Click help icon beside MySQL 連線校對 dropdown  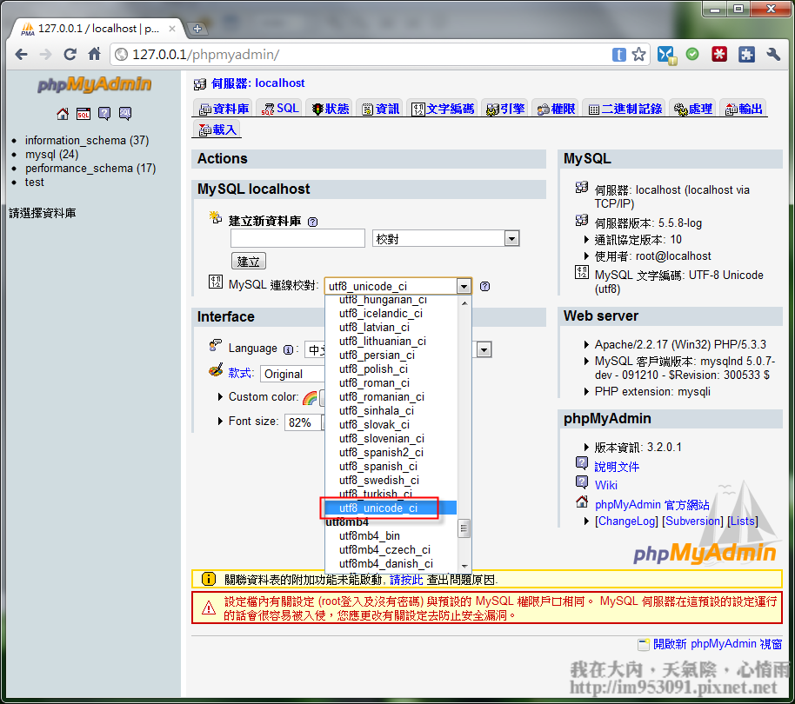[x=485, y=286]
